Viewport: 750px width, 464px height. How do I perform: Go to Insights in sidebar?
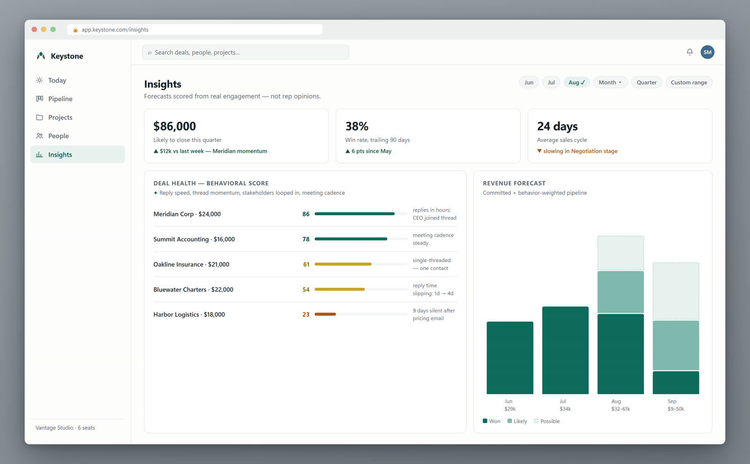78,155
